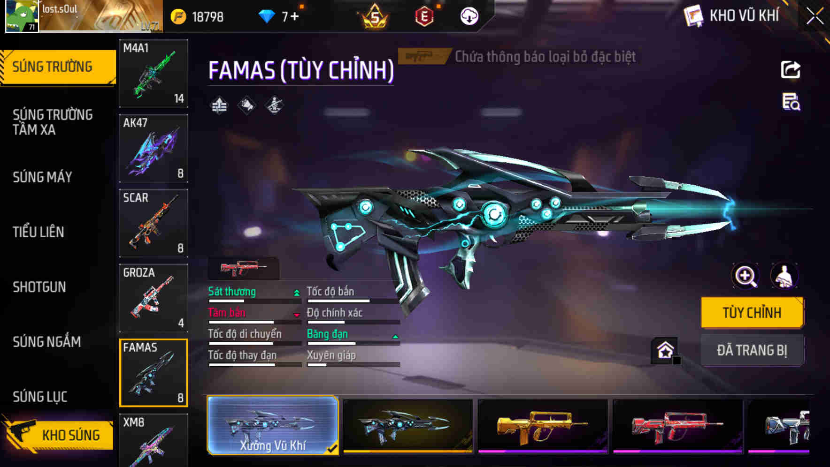The width and height of the screenshot is (830, 467).
Task: Tap the cloud download icon
Action: [469, 16]
